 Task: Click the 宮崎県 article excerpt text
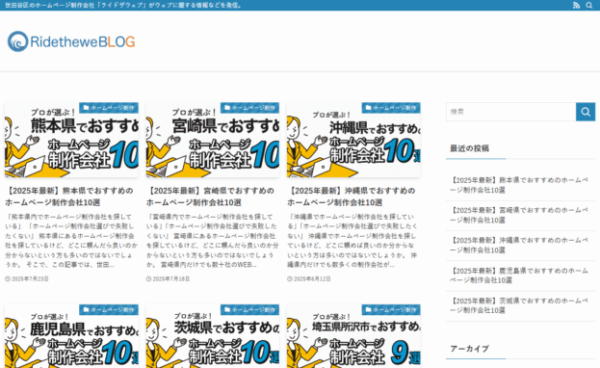click(213, 241)
